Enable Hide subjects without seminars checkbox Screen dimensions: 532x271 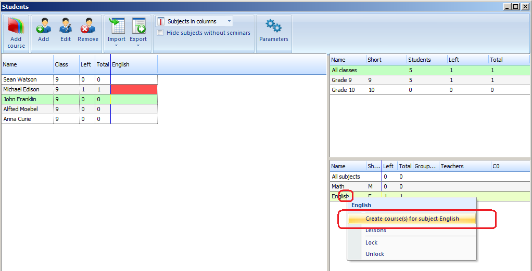point(160,33)
